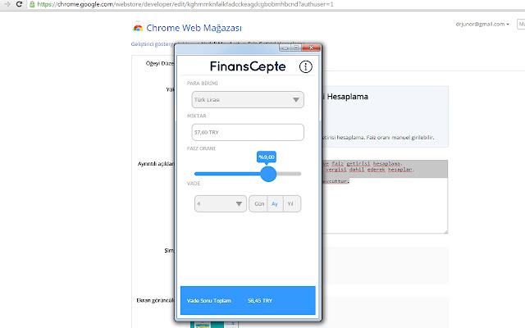The height and width of the screenshot is (328, 525).
Task: Click the FAİZ ORANI label
Action: coord(201,148)
